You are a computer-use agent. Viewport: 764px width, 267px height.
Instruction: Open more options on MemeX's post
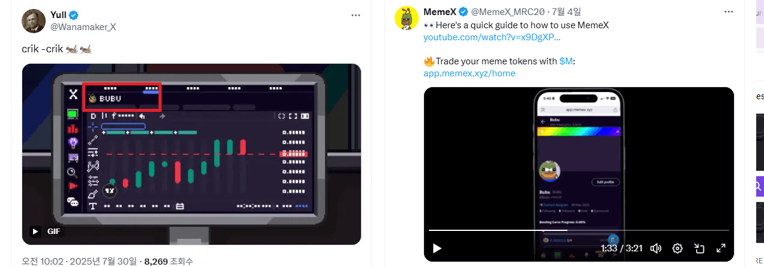tap(729, 12)
